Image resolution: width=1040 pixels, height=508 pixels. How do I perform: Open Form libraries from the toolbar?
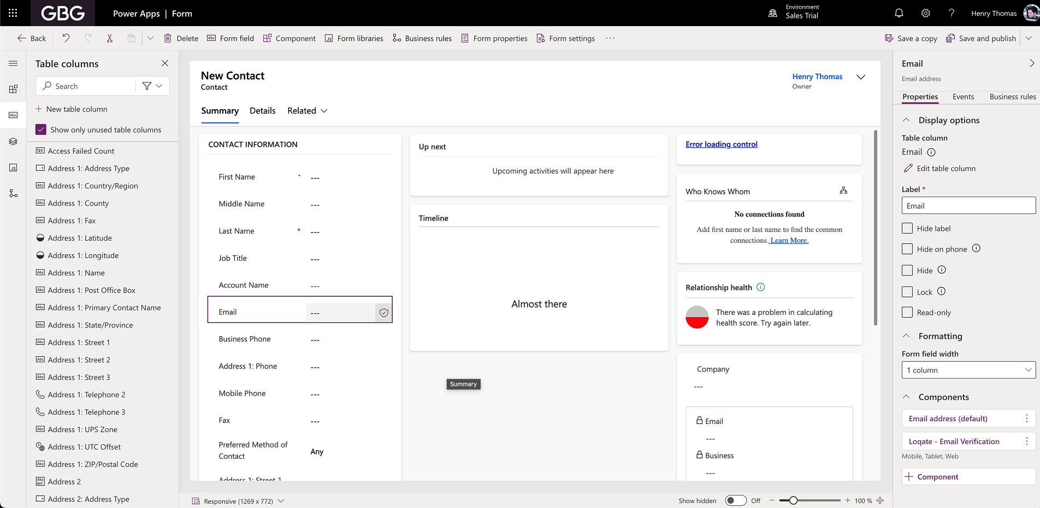(354, 38)
